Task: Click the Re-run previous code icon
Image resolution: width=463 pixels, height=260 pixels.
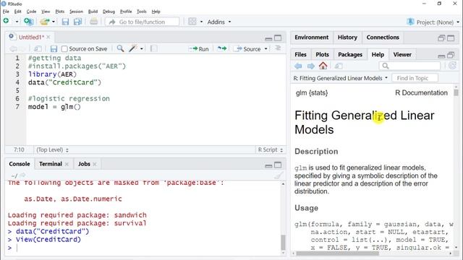Action: click(222, 48)
